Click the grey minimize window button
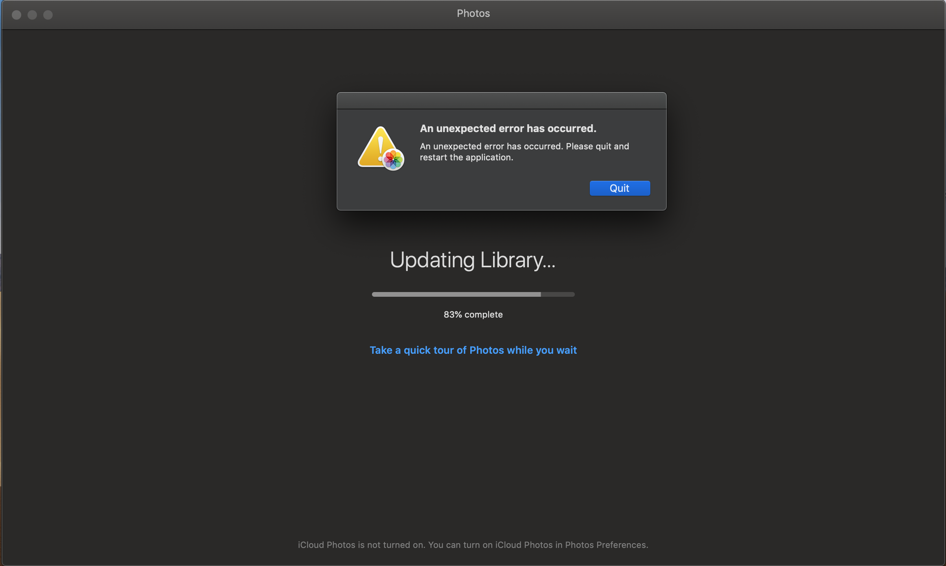 32,15
